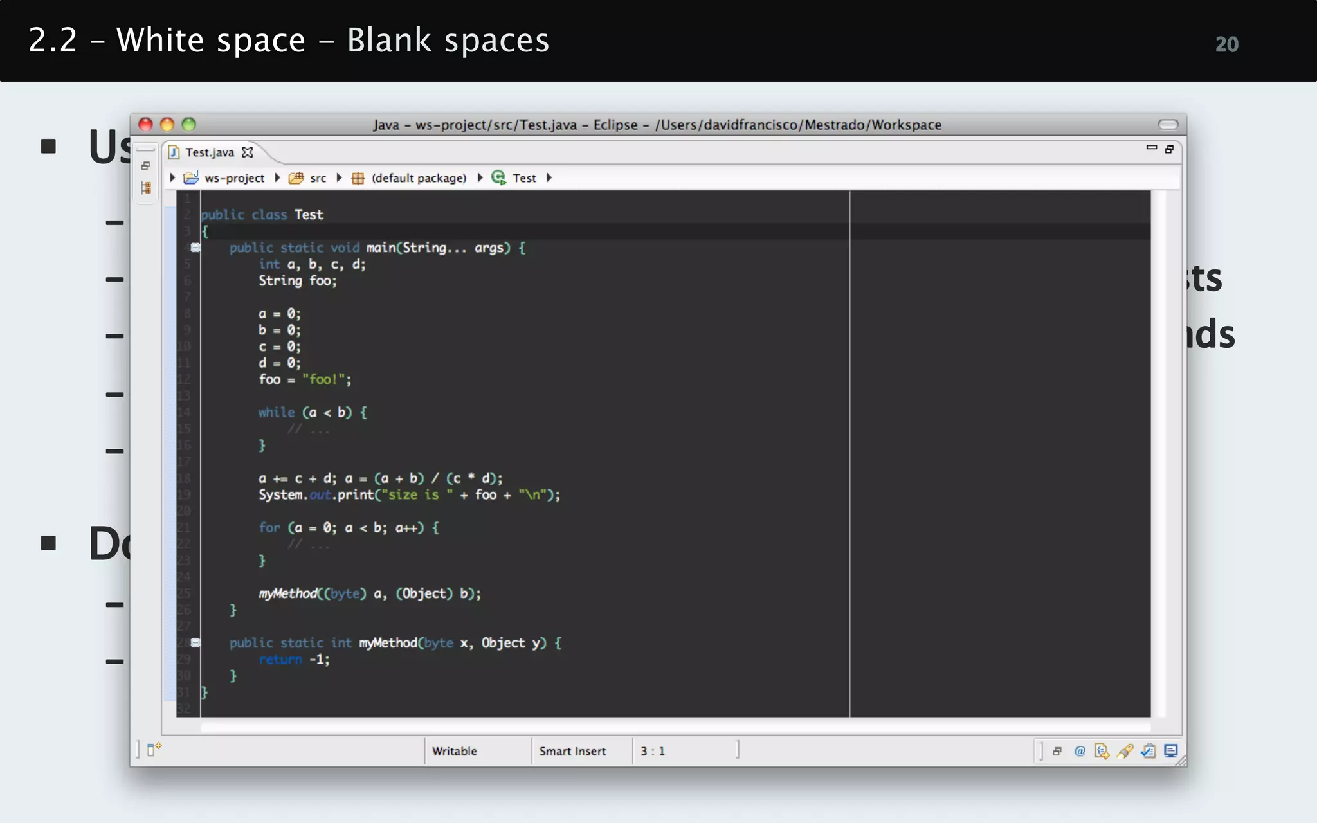This screenshot has width=1317, height=823.
Task: Open the Javadoc @ view icon
Action: (x=1080, y=751)
